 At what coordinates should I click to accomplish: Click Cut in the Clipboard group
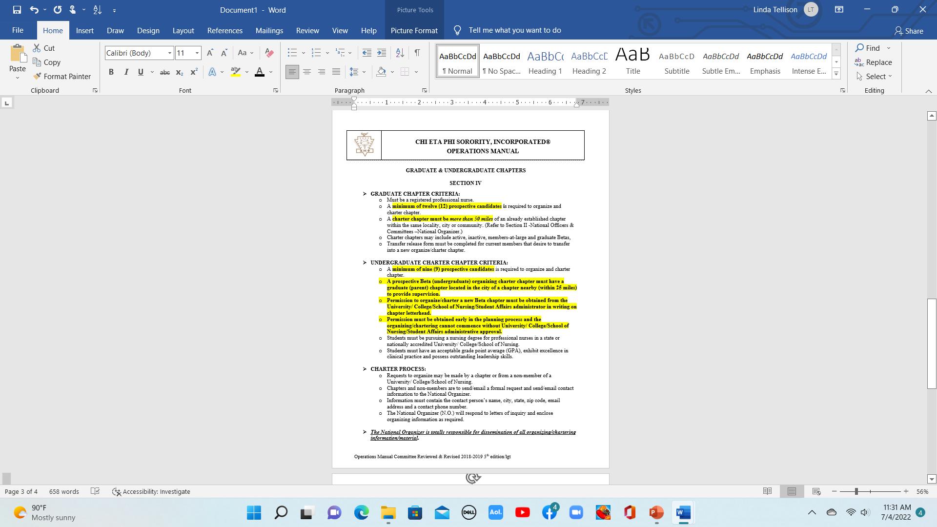click(44, 48)
